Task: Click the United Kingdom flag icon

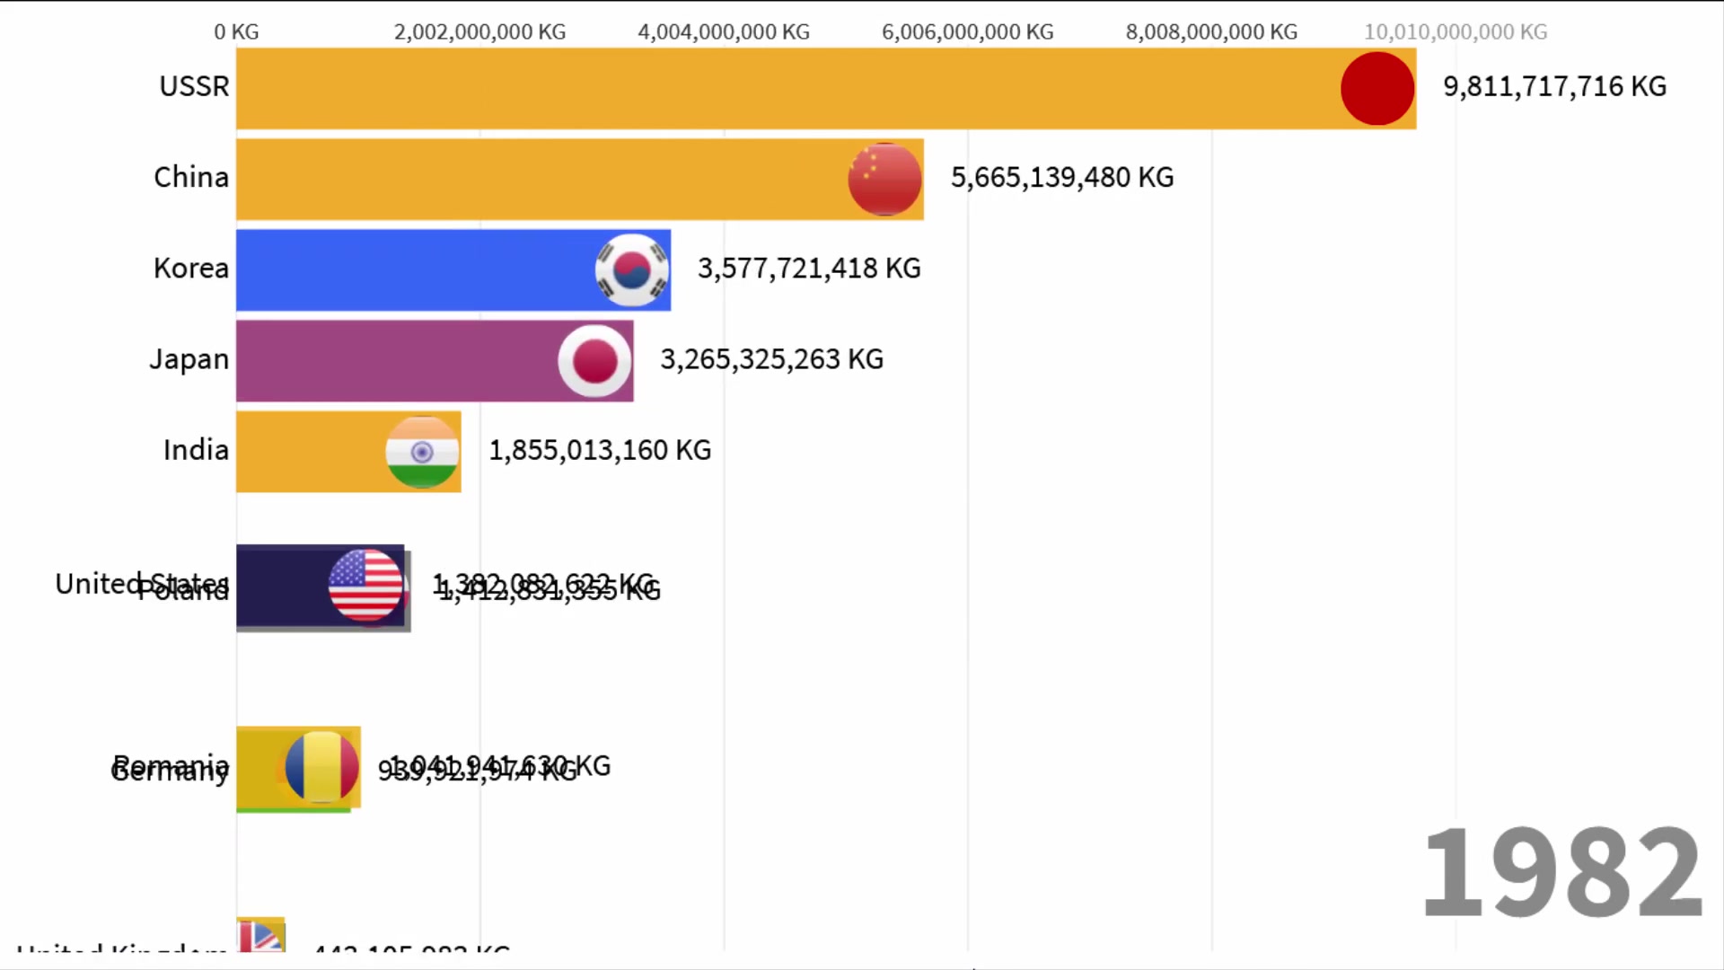Action: click(x=260, y=935)
